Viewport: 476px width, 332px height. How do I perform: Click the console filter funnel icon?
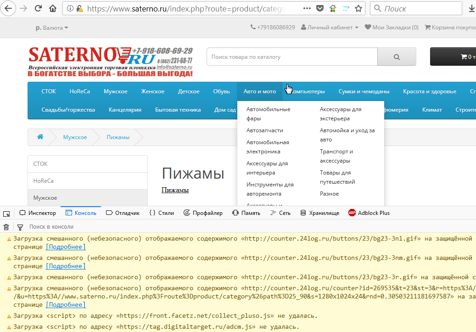pos(20,227)
